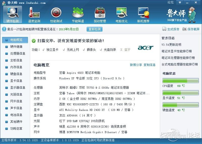
Task: Click 微博分享 share link
Action: [x=136, y=65]
